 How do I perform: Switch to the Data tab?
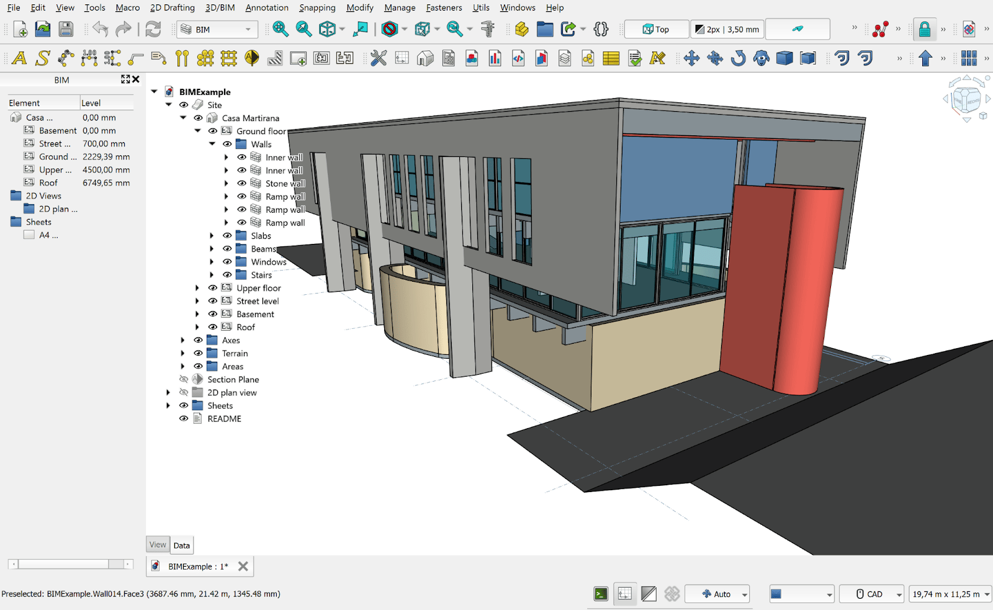point(181,545)
